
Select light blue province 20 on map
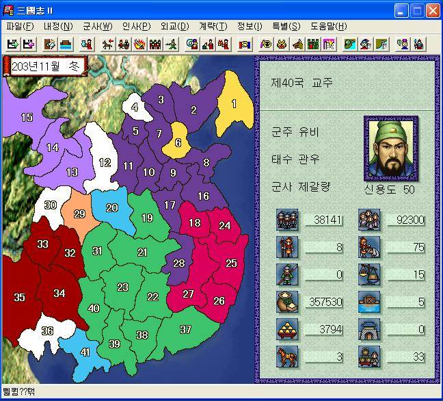112,208
